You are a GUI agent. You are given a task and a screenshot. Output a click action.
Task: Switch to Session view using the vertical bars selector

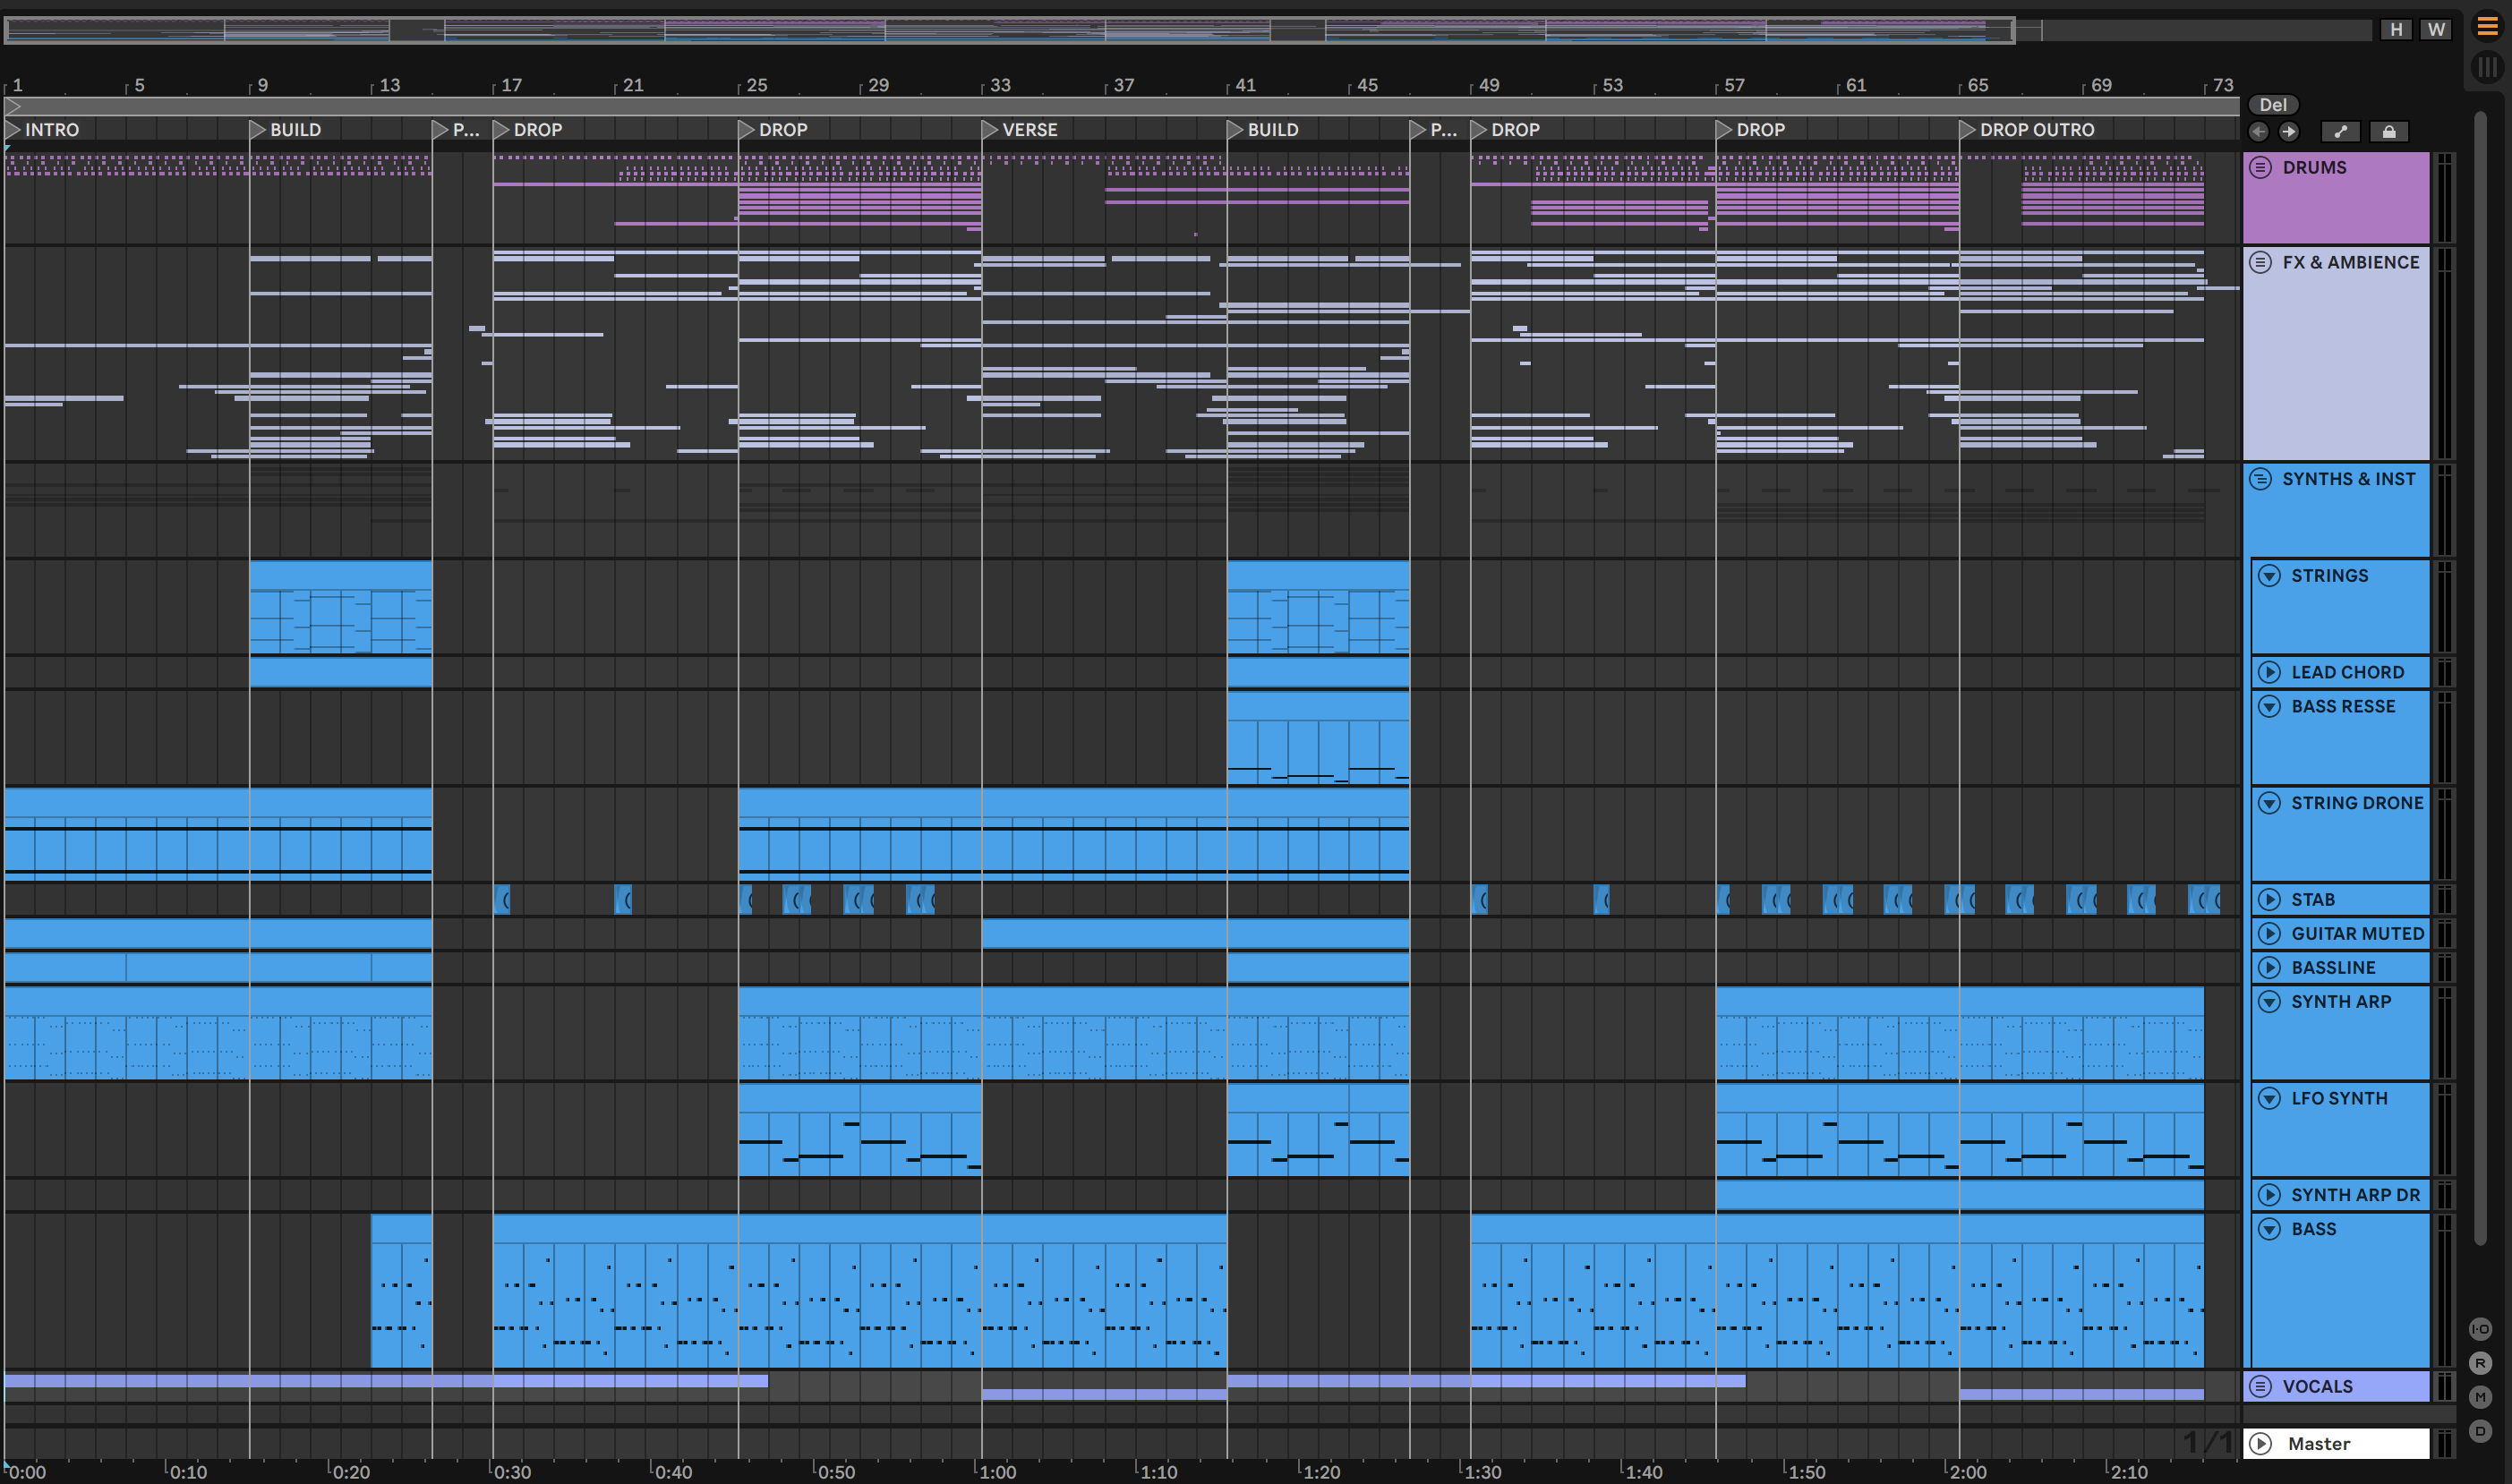pos(2487,67)
